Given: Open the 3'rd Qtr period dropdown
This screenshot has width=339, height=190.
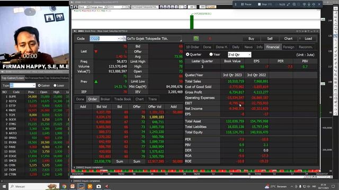Looking at the screenshot, I should pyautogui.click(x=239, y=55).
